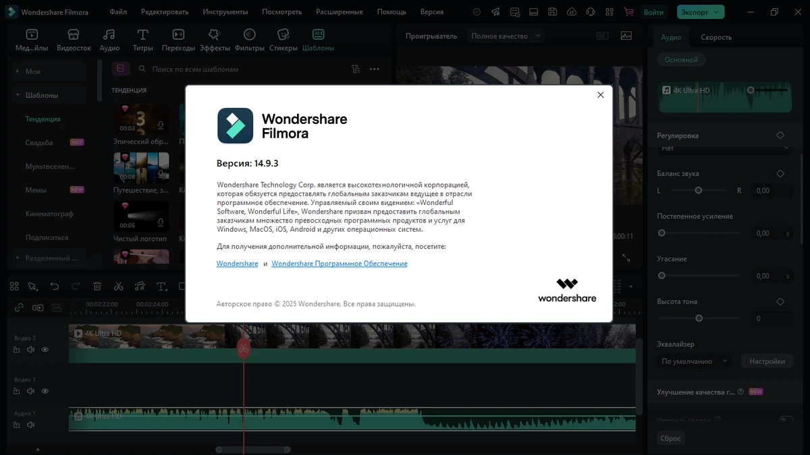Open the Редактировать menu

(x=165, y=12)
